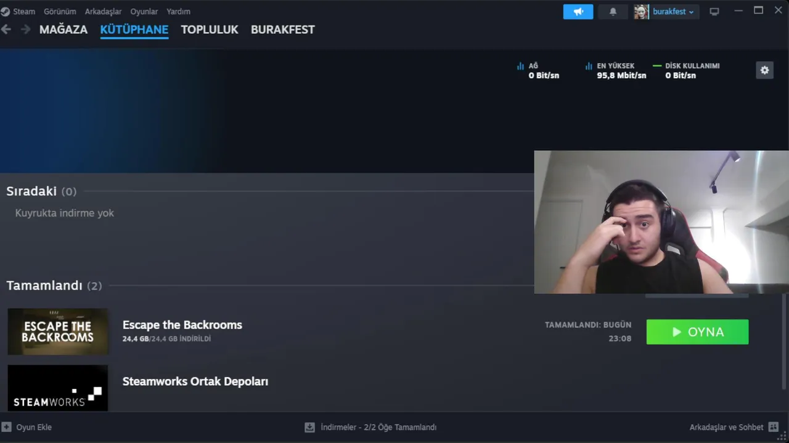Open the Steamworks thumbnail
Screen dimensions: 789x443
point(58,388)
